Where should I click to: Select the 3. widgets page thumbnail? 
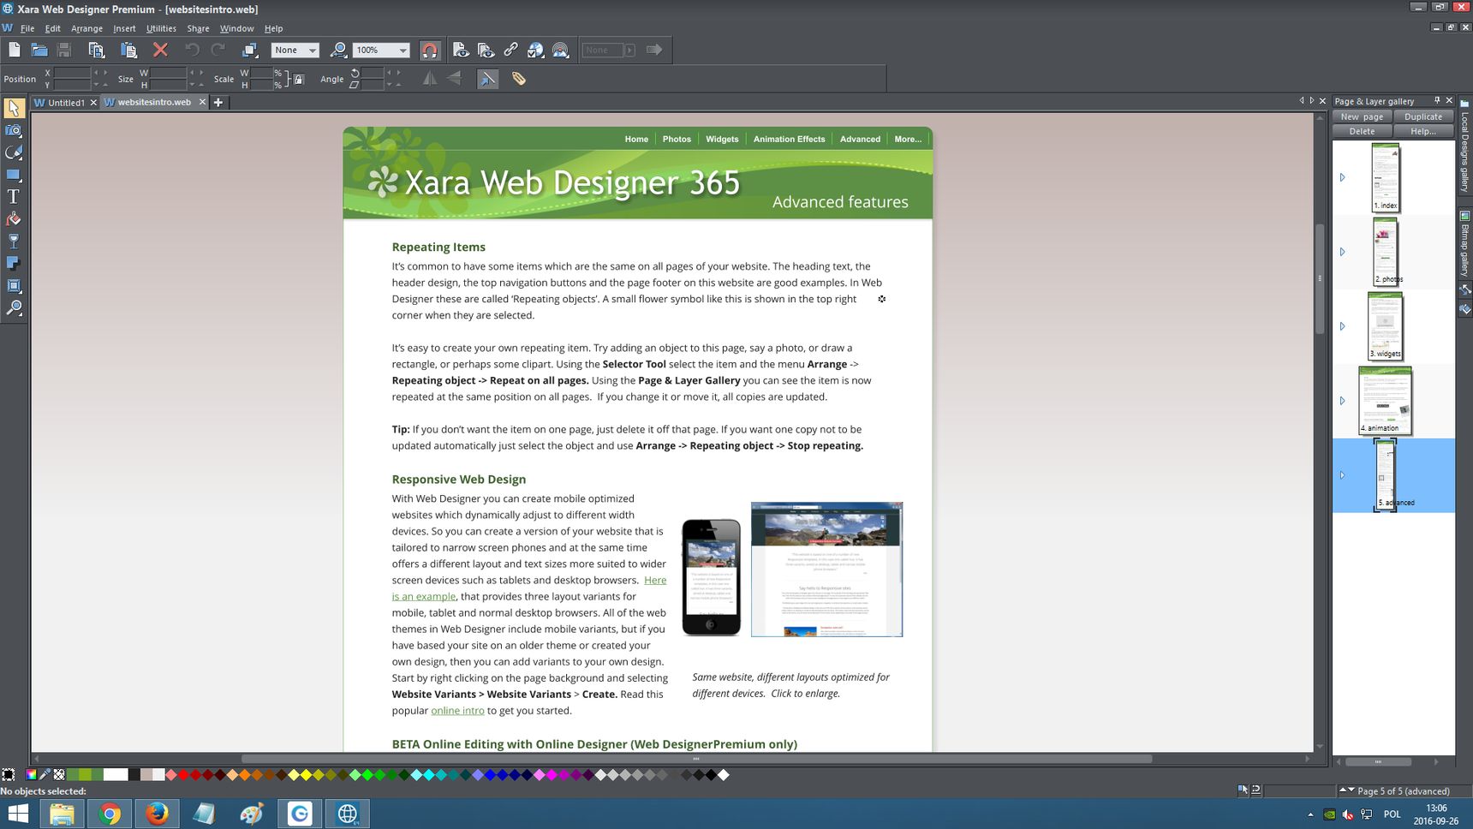point(1385,326)
